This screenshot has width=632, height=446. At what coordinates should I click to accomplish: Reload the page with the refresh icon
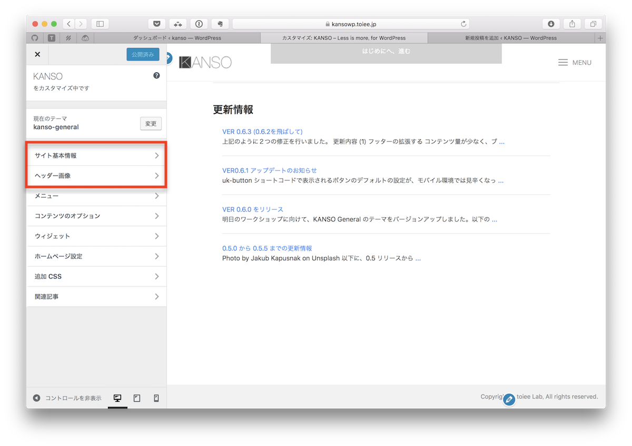pos(463,24)
